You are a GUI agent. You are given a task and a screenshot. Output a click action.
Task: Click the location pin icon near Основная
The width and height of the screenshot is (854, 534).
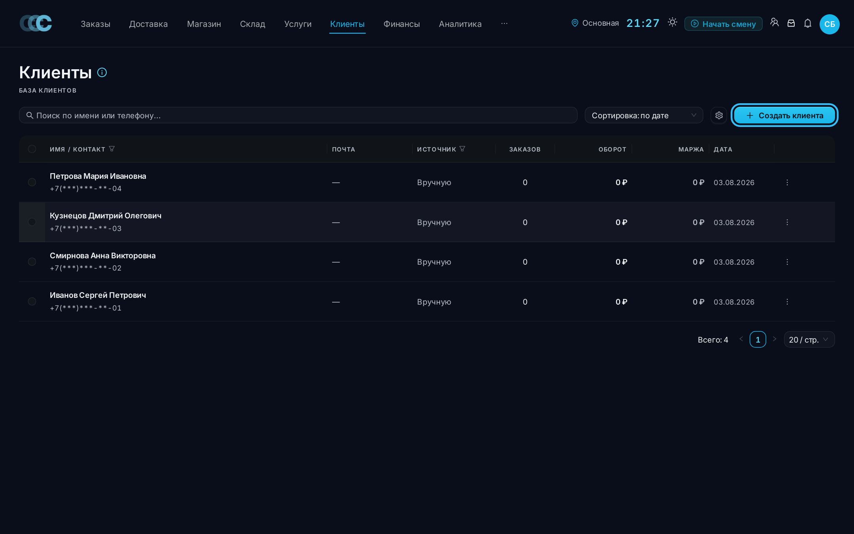pos(575,23)
